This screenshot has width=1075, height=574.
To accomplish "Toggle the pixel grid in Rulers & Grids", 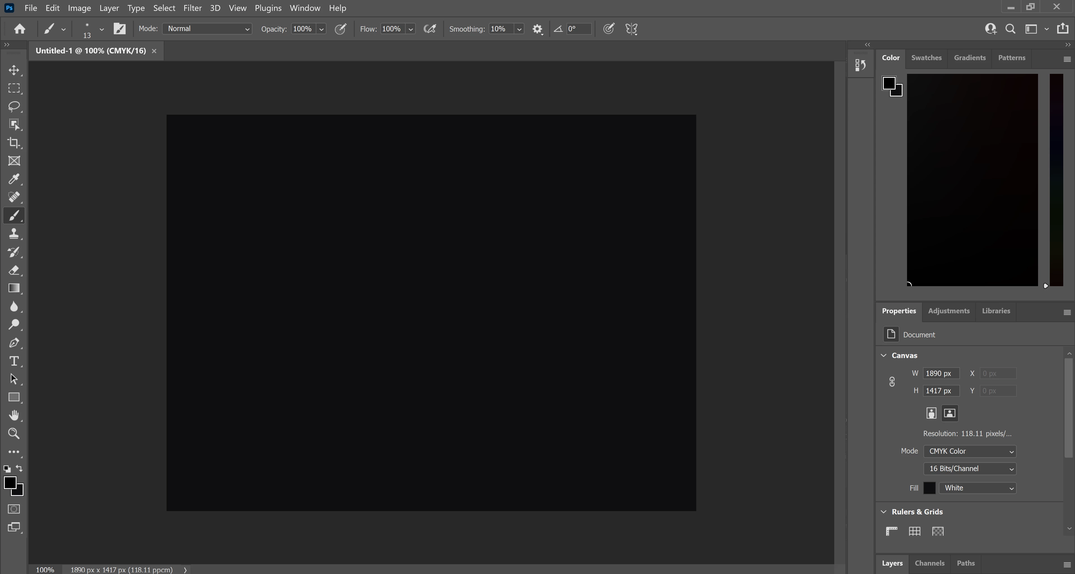I will pos(938,531).
